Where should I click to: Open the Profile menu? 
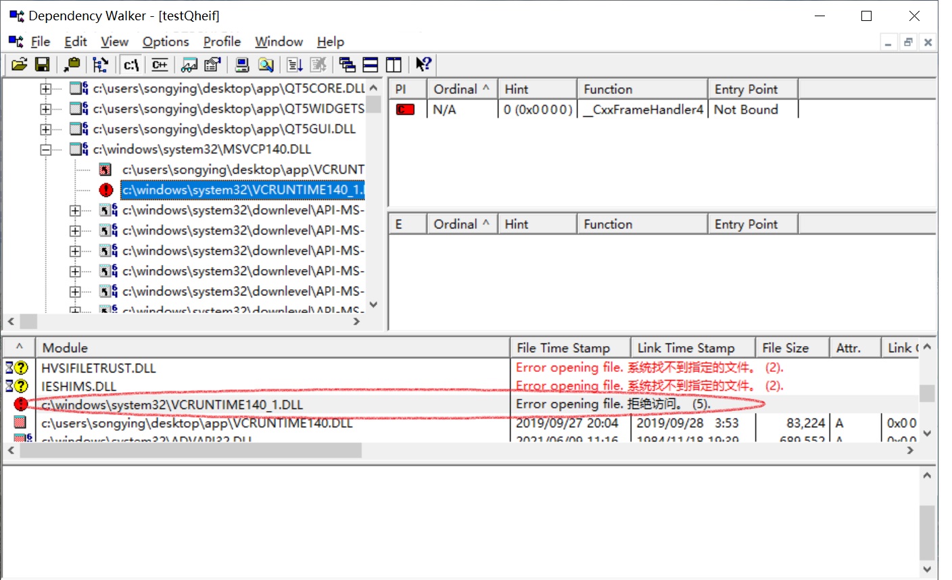tap(222, 41)
